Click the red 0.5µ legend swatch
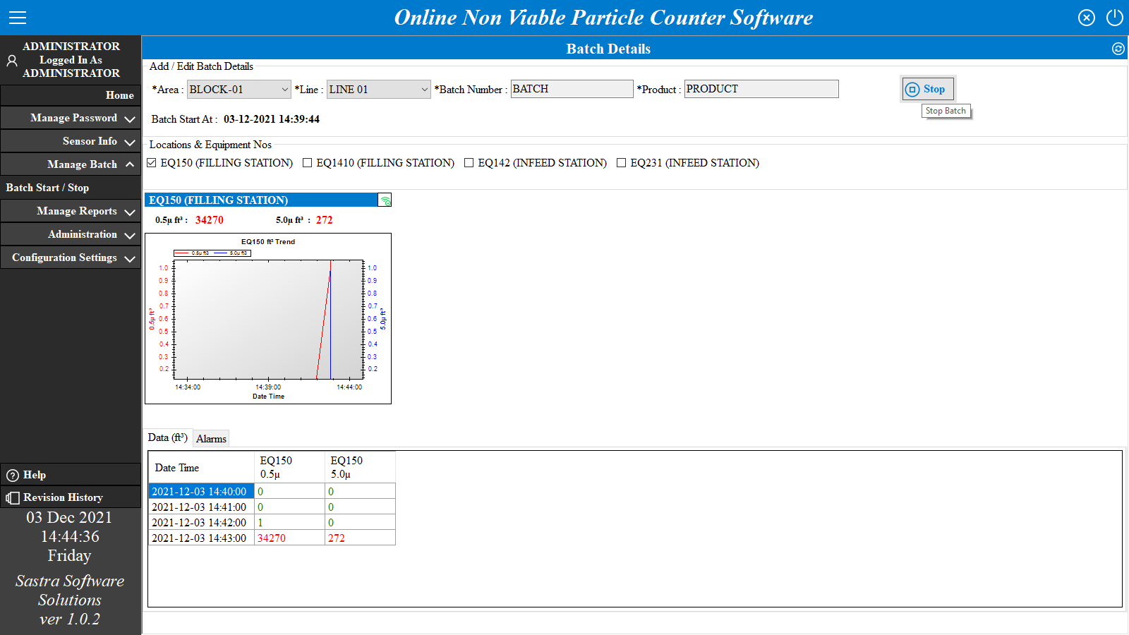 (183, 253)
